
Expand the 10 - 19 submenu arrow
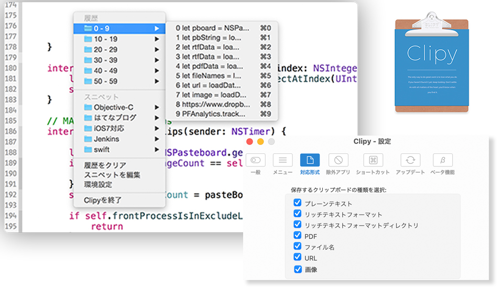point(157,39)
